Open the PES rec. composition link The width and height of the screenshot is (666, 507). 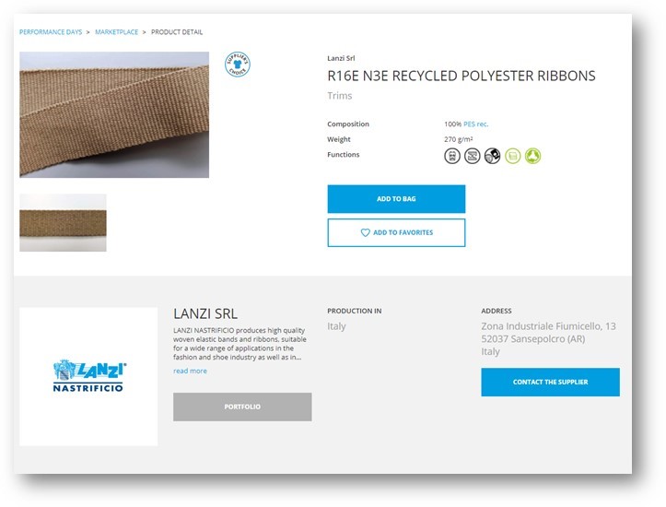tap(475, 124)
